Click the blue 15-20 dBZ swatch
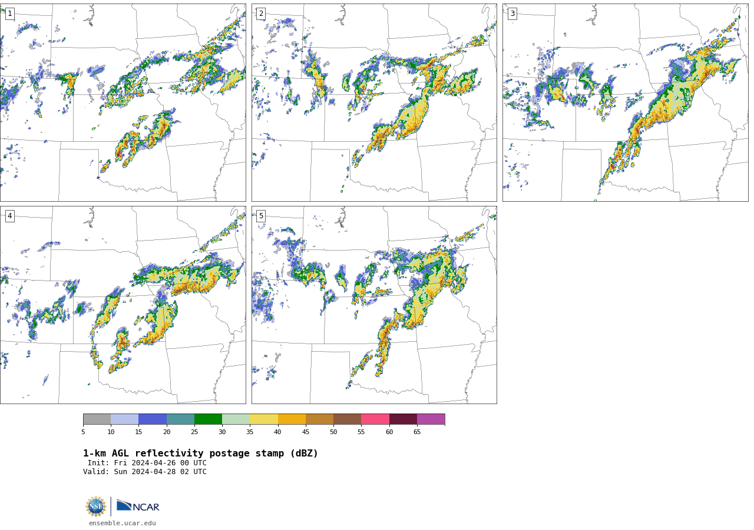754x530 pixels. click(153, 419)
